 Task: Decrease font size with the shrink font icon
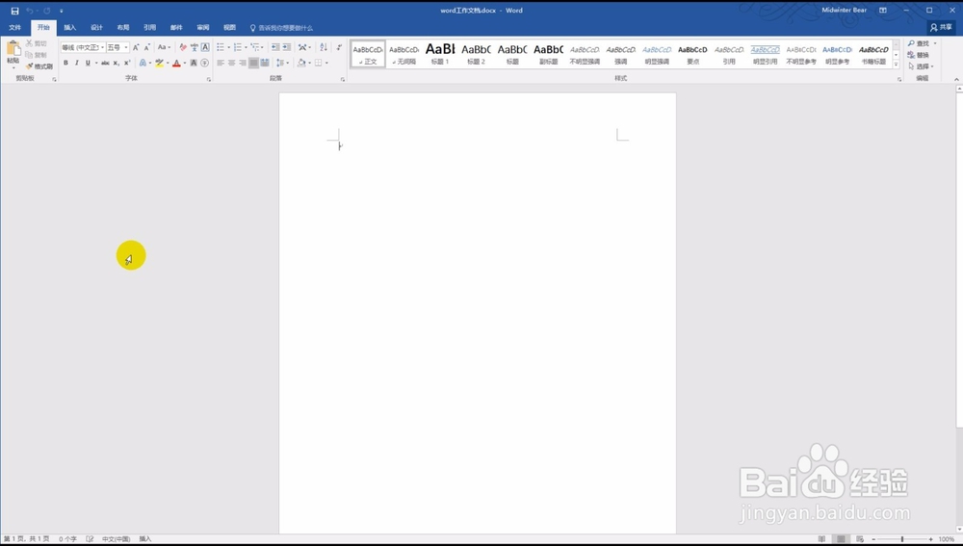tap(146, 47)
